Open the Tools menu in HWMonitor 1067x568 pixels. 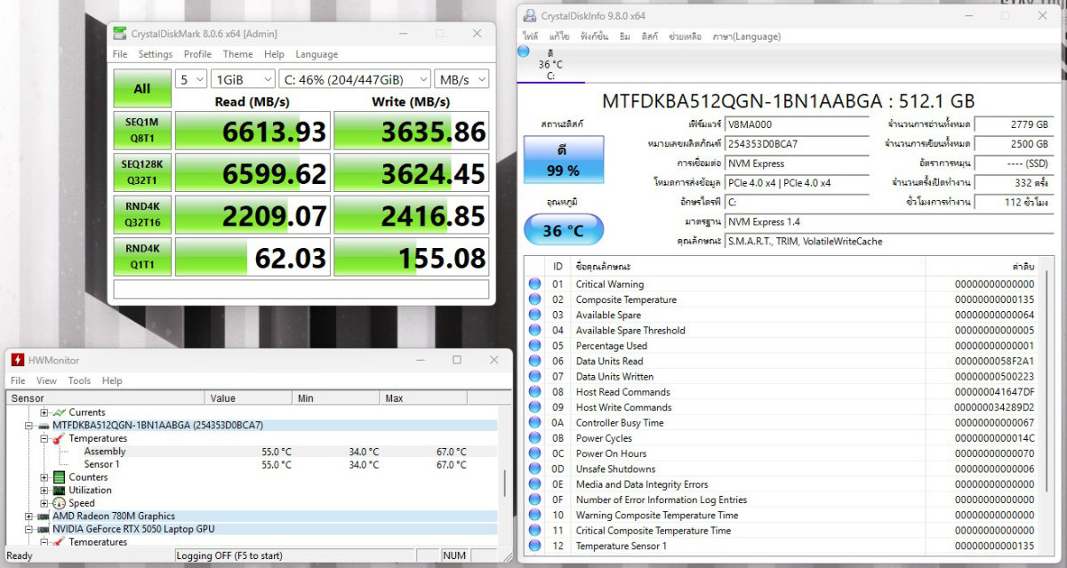pyautogui.click(x=79, y=380)
